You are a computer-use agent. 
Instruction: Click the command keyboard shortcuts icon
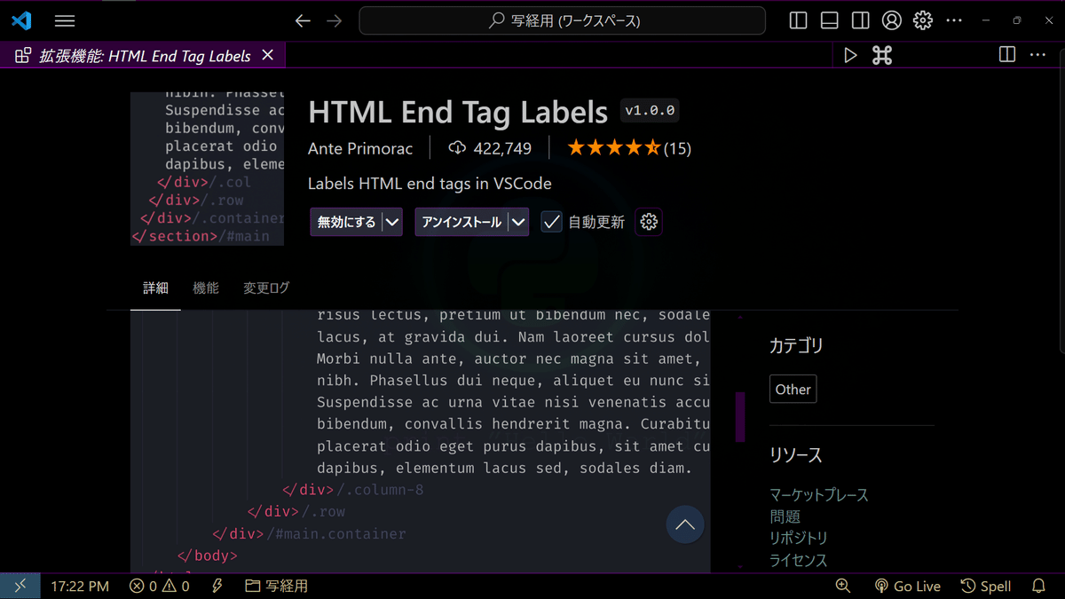coord(881,54)
